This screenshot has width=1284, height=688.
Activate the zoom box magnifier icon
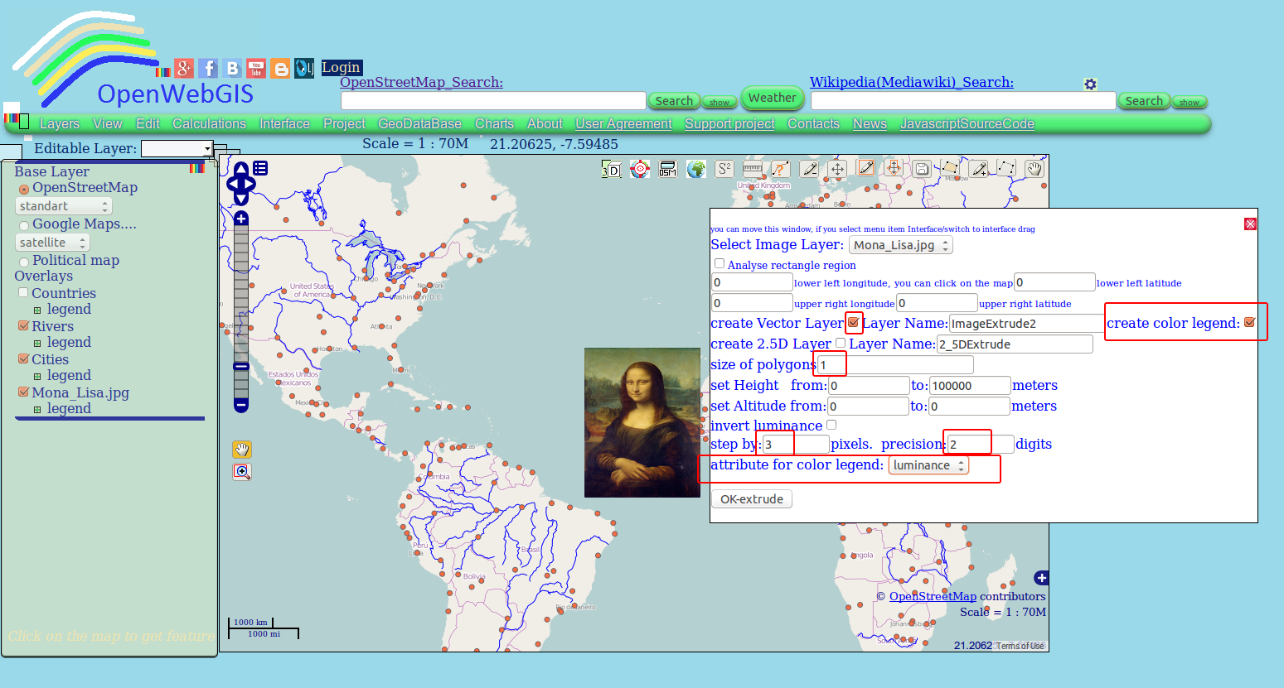242,472
